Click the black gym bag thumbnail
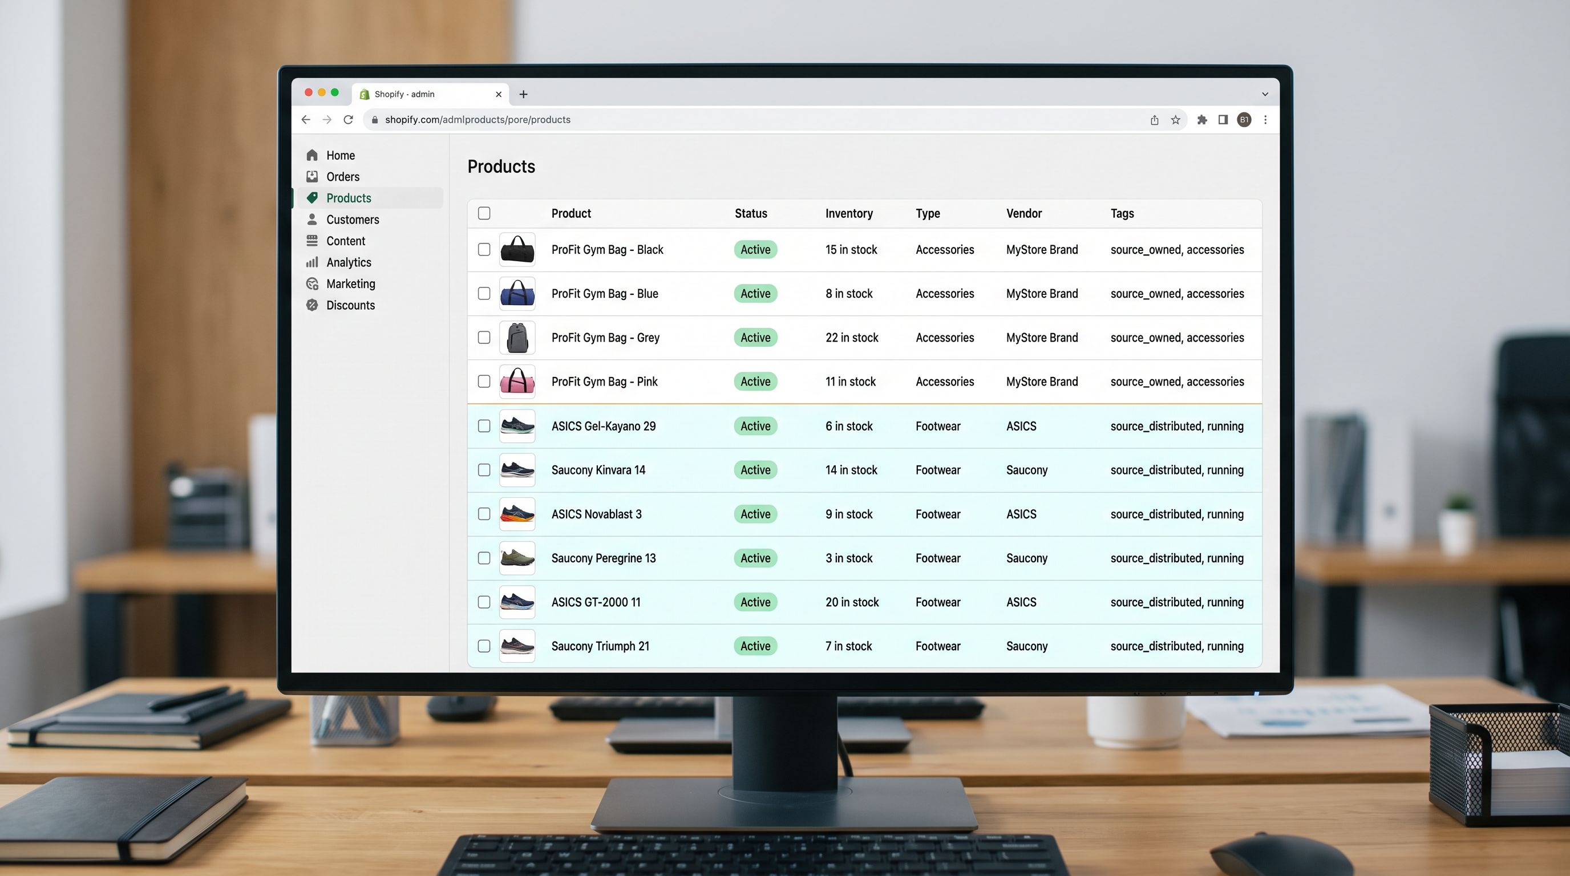1570x876 pixels. (x=517, y=250)
